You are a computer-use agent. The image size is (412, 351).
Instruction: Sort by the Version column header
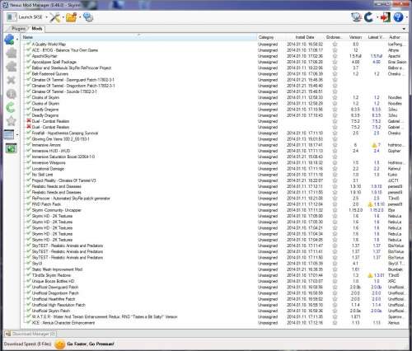pyautogui.click(x=355, y=37)
